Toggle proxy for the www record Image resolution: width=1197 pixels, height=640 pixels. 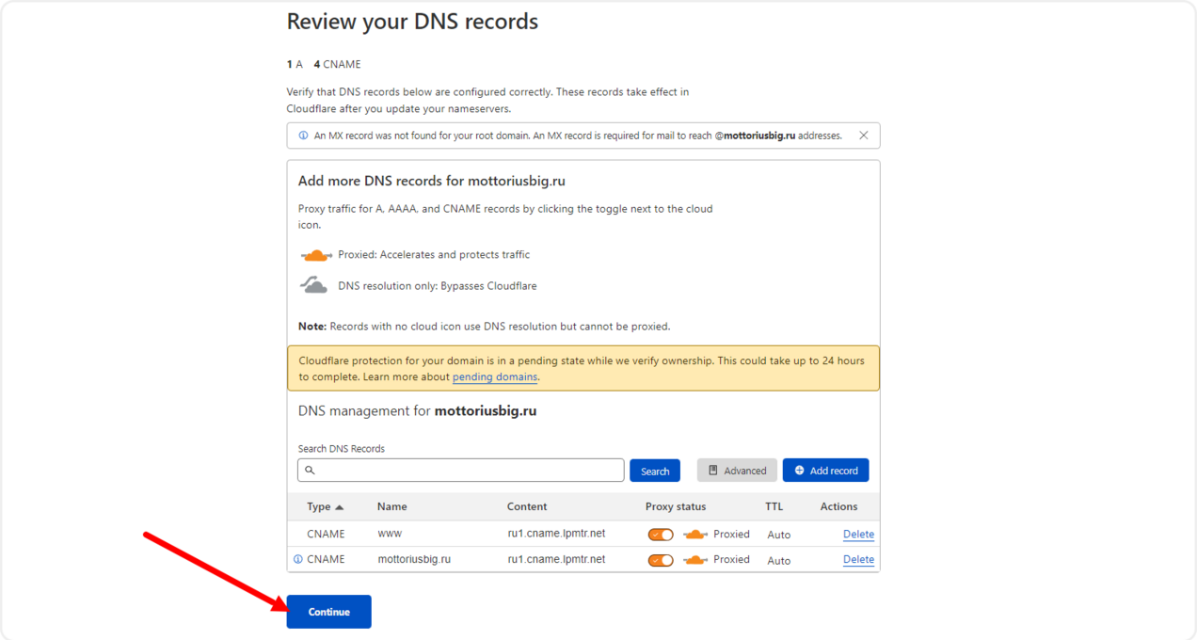pos(661,535)
